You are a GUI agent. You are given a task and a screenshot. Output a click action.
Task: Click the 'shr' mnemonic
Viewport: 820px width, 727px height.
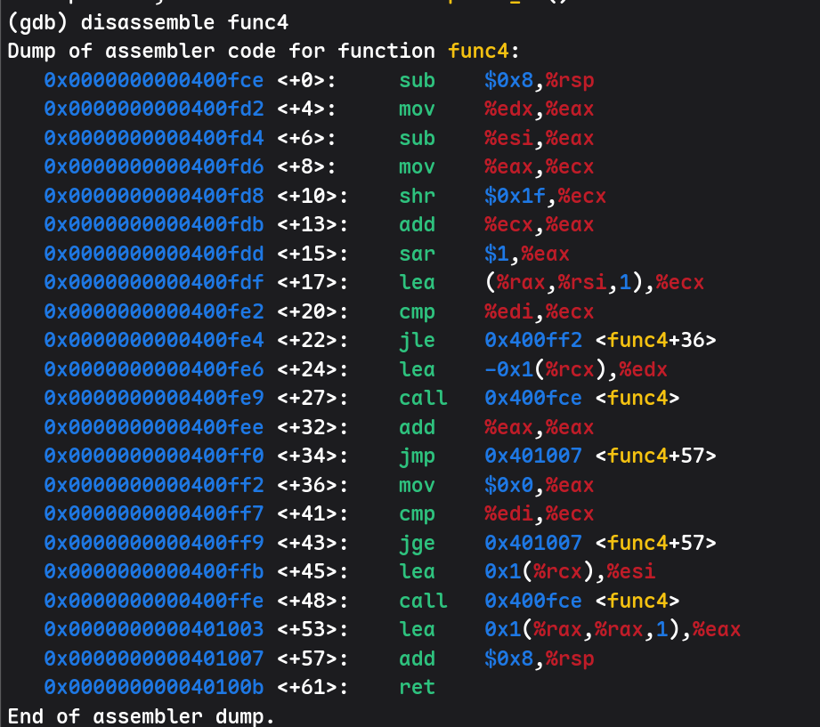pyautogui.click(x=417, y=196)
